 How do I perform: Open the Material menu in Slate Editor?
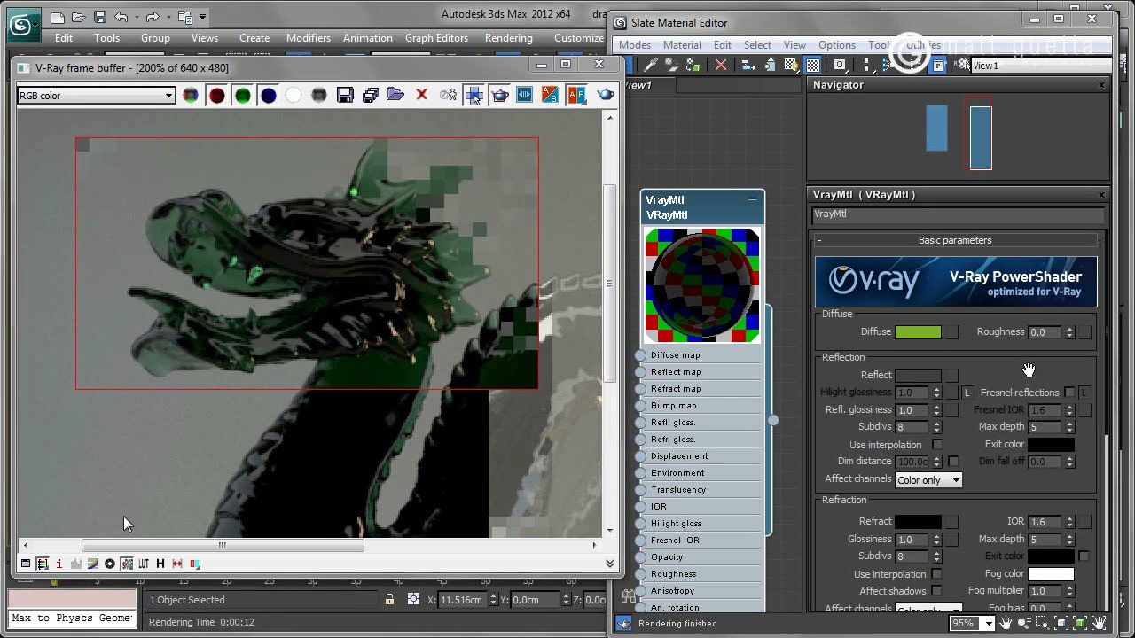coord(682,45)
